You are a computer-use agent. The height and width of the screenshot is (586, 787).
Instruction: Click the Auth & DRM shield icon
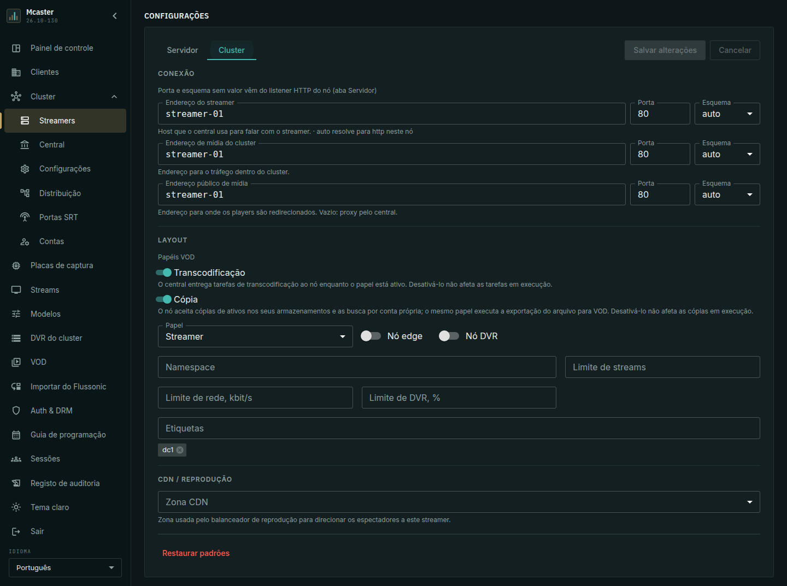click(x=16, y=411)
